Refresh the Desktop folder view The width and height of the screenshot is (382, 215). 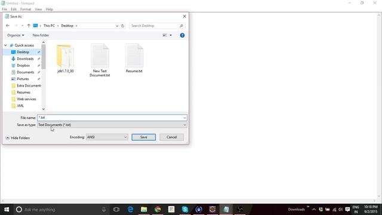coord(122,26)
